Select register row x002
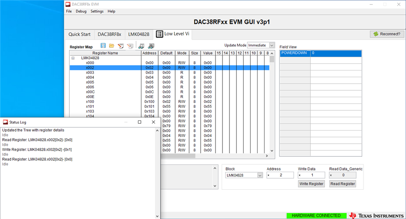 169,67
